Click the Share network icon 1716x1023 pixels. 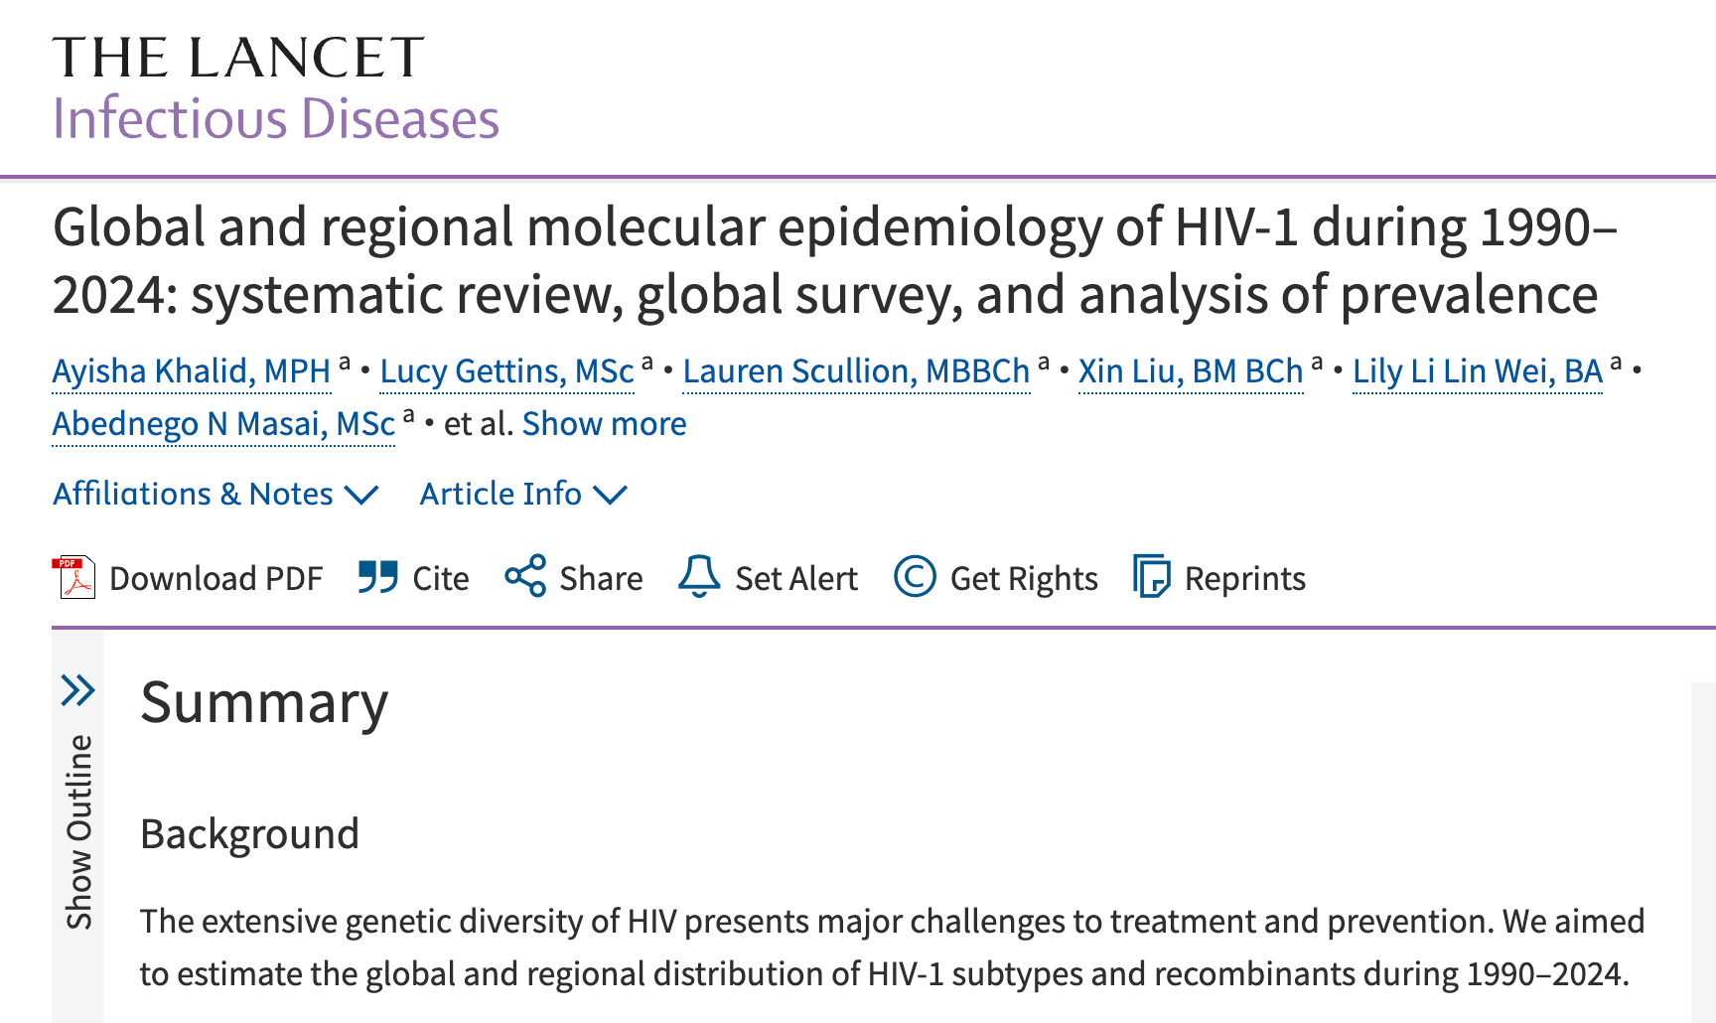pyautogui.click(x=525, y=576)
